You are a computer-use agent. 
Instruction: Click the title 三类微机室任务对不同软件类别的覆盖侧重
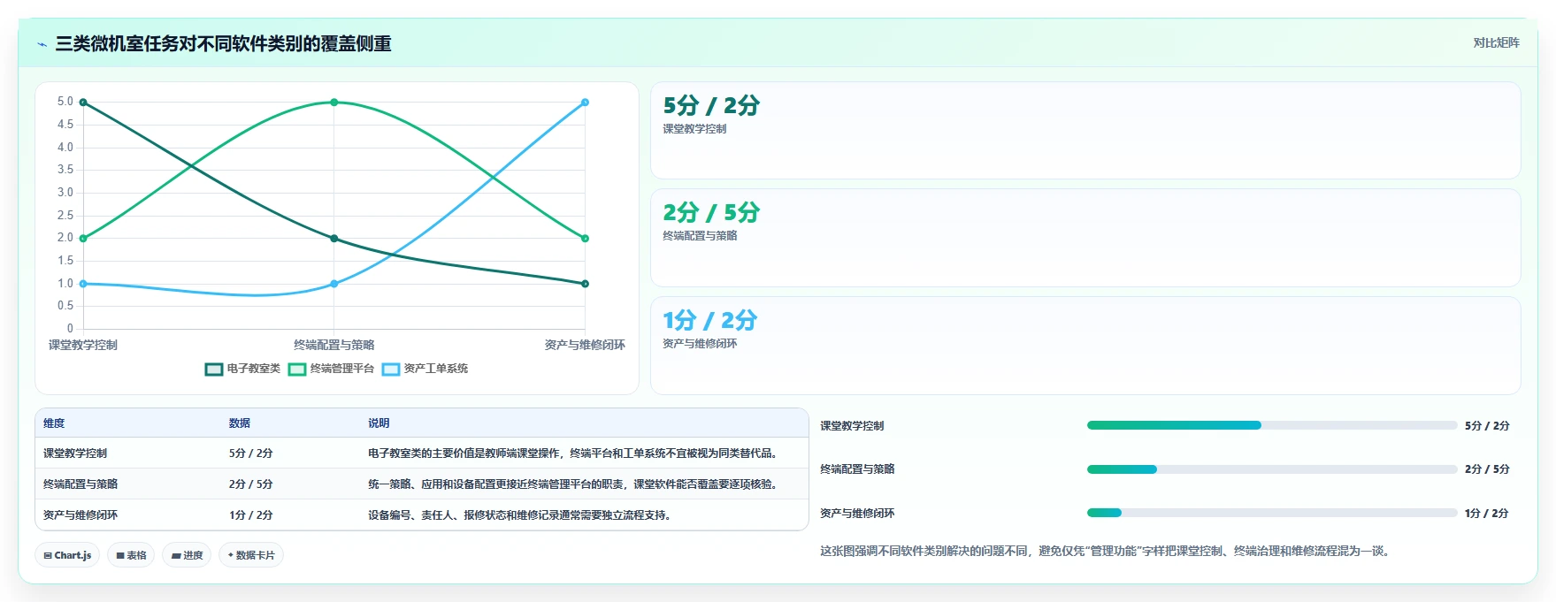(224, 43)
